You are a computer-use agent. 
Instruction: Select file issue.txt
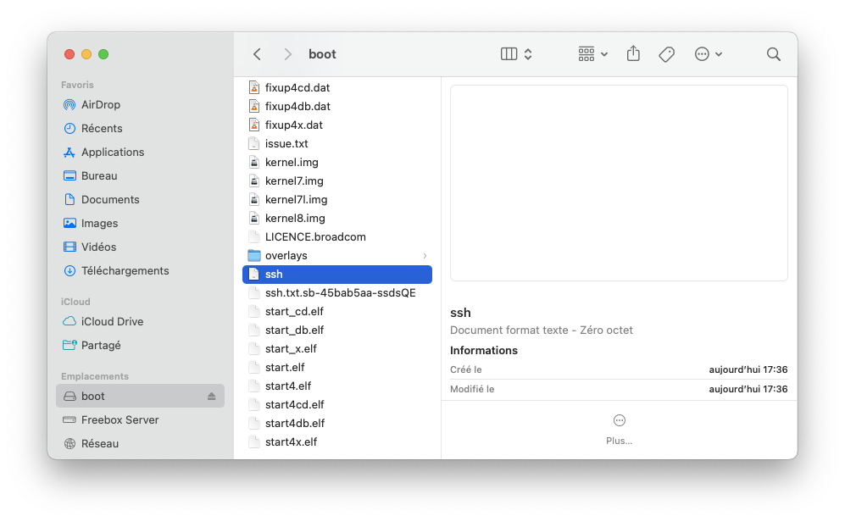[337, 143]
